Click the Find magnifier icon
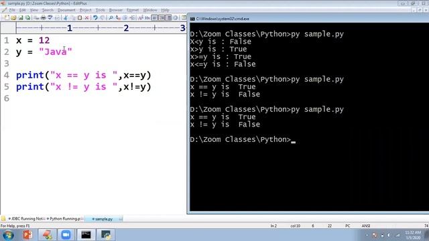The width and height of the screenshot is (429, 241). coord(111,18)
